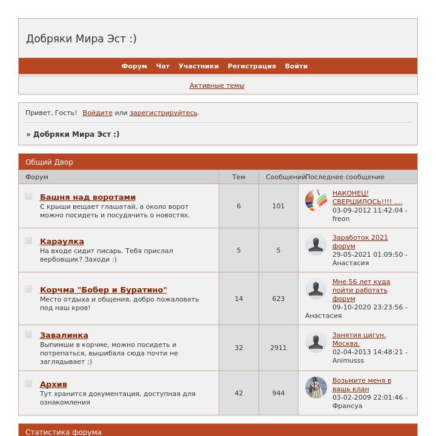Viewport: 436px width, 436px height.
Task: Open Регистрация in the navigation bar
Action: click(252, 66)
